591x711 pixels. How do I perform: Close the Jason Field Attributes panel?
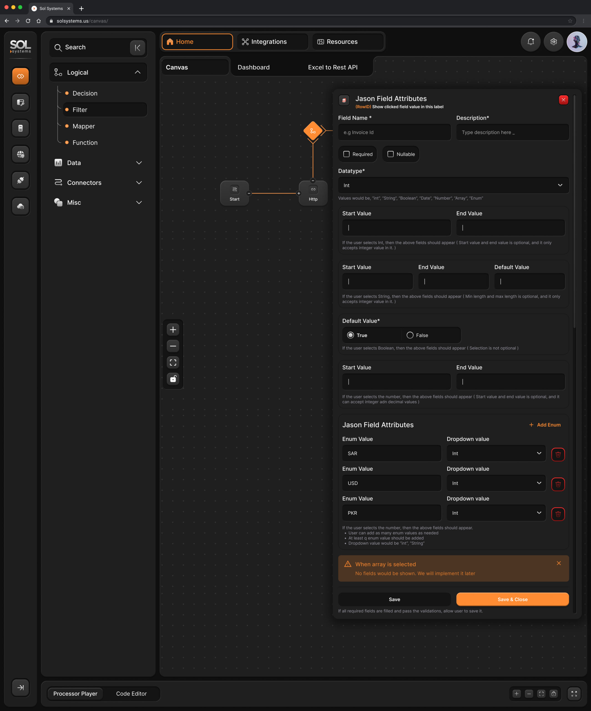tap(563, 100)
